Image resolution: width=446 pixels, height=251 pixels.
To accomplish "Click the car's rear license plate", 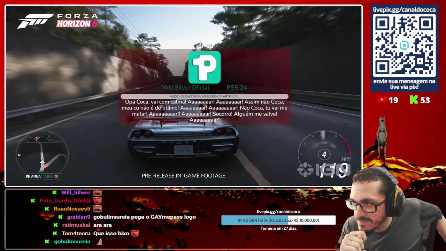I will coord(183,150).
